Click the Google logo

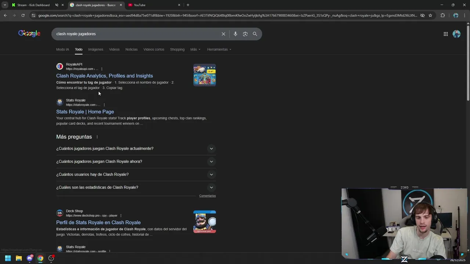[29, 33]
